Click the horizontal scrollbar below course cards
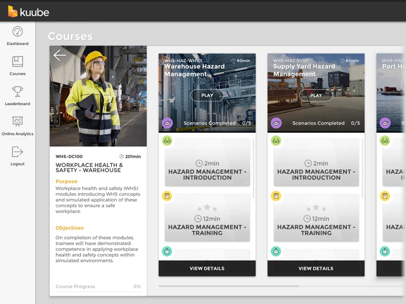Screen dimensions: 406x304 pos(228,286)
